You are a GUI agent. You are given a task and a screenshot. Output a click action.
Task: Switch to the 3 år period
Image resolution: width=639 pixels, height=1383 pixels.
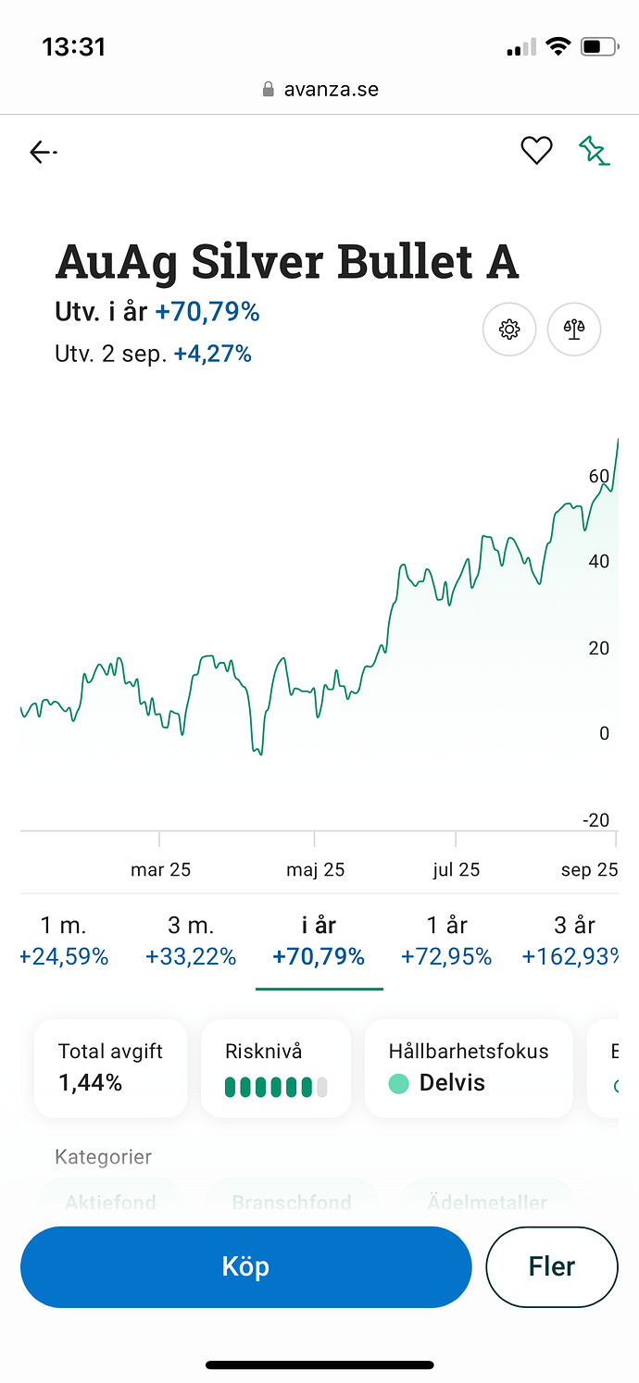pyautogui.click(x=572, y=941)
